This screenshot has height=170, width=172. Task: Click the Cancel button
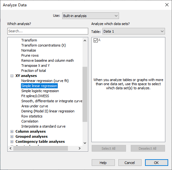click(130, 163)
